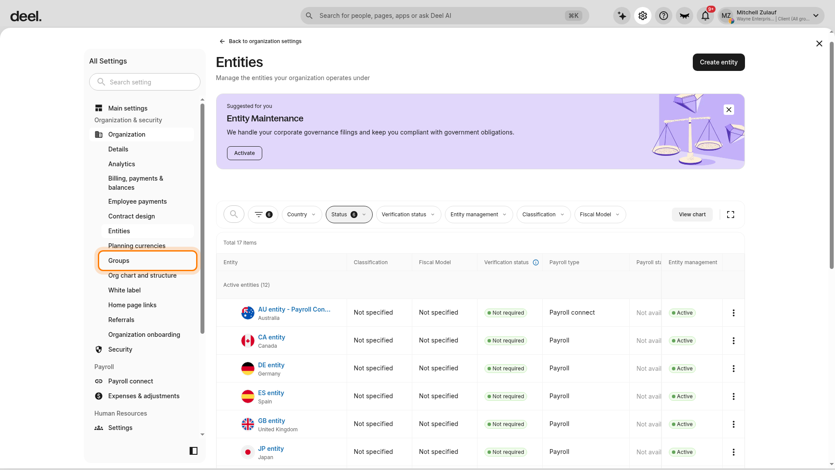
Task: Toggle fullscreen table view icon
Action: click(x=731, y=215)
